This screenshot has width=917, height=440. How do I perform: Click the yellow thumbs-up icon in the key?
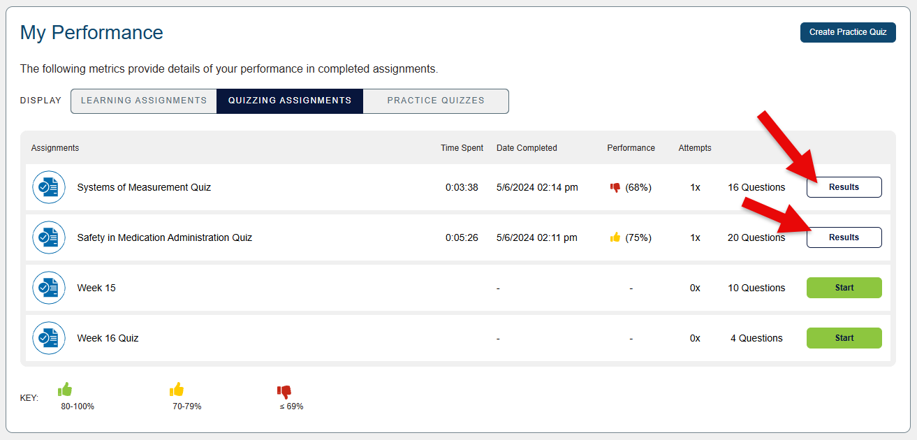pyautogui.click(x=177, y=390)
